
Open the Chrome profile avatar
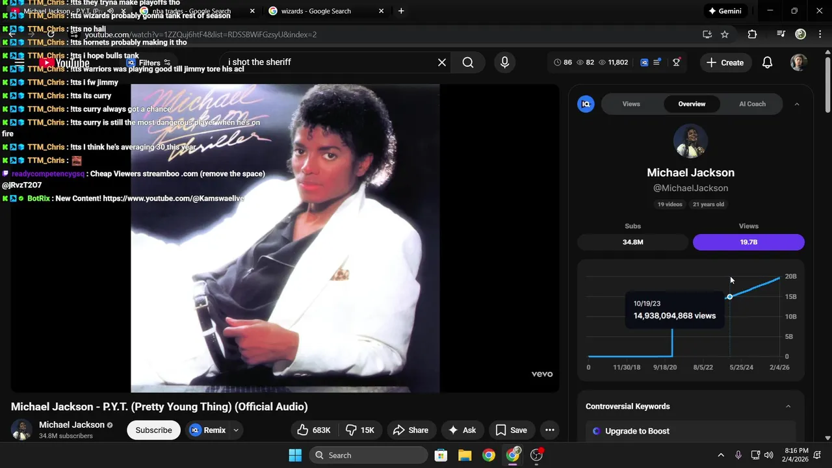click(x=801, y=34)
